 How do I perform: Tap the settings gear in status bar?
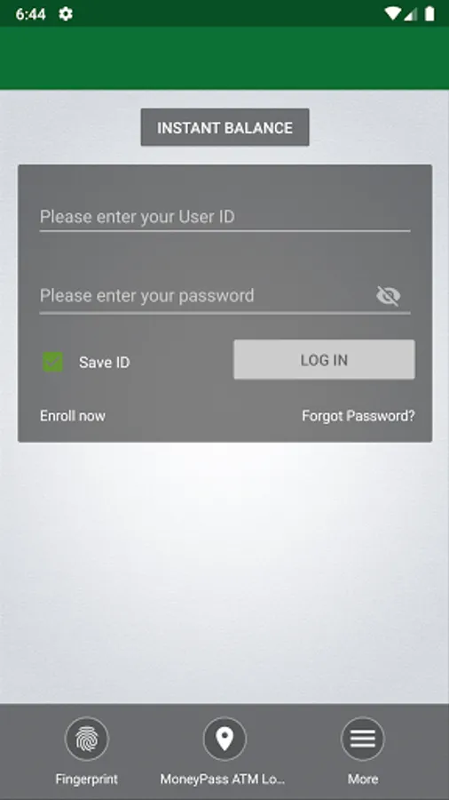(x=65, y=13)
